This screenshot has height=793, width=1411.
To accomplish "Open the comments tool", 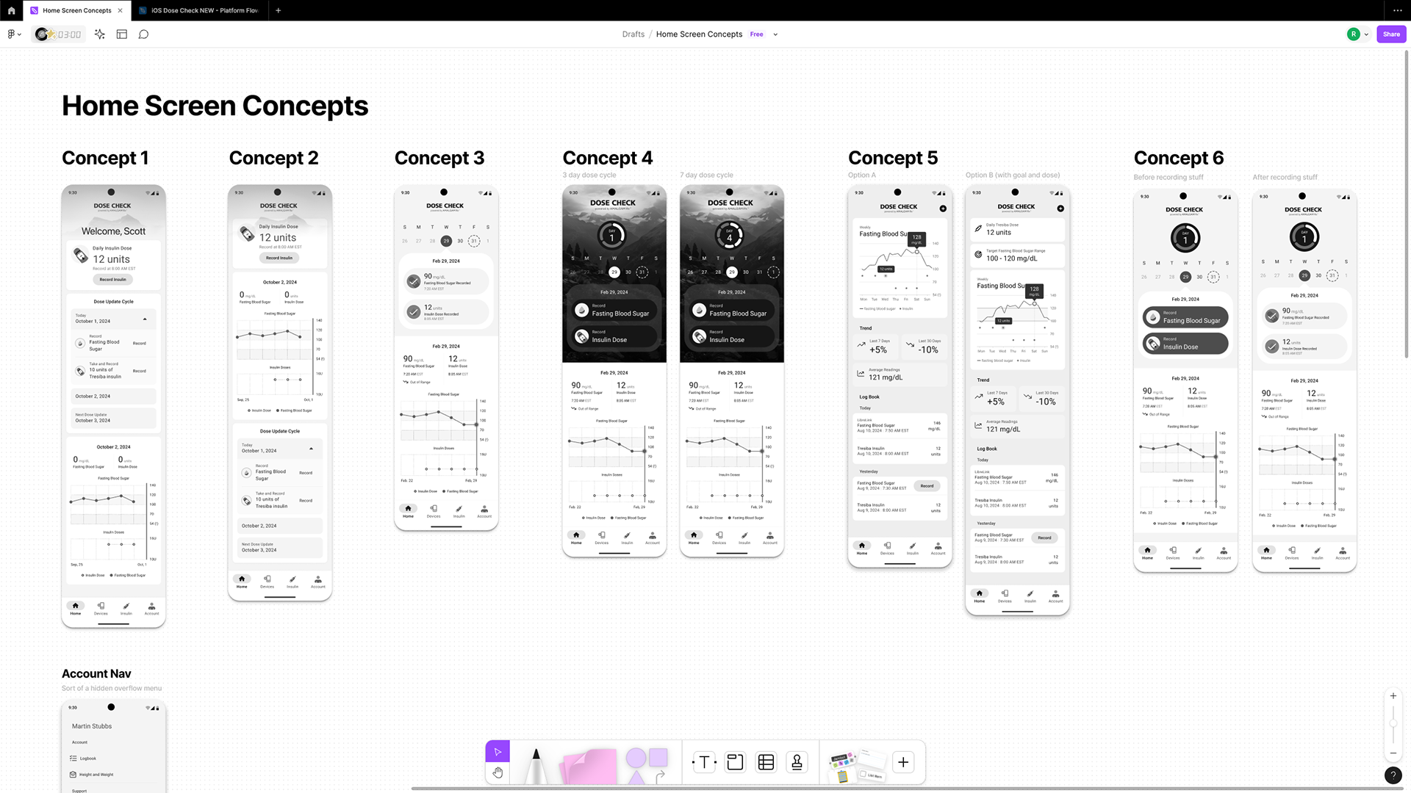I will tap(143, 34).
